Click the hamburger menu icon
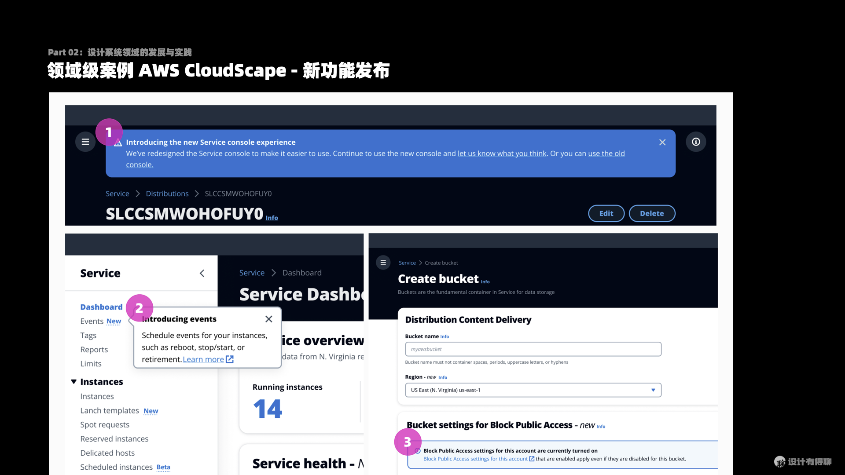The width and height of the screenshot is (845, 475). [x=85, y=142]
